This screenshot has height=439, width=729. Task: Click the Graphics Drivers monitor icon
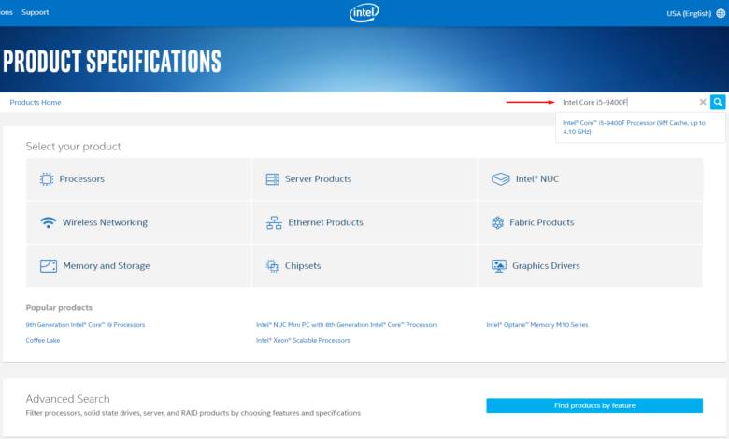point(499,265)
